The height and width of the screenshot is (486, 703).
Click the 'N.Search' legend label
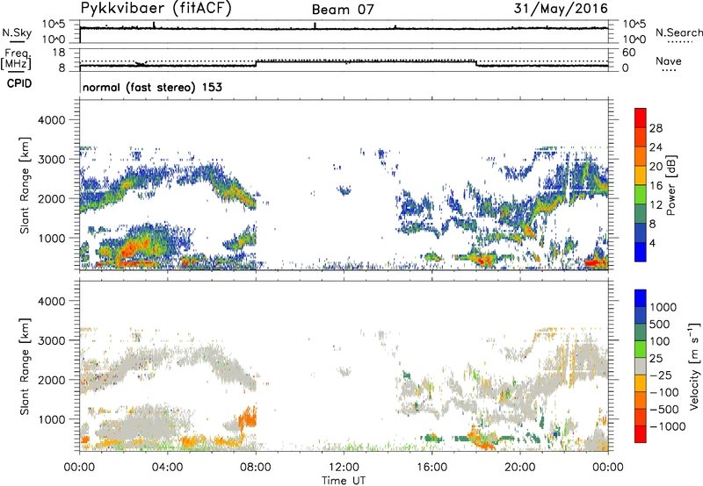[x=678, y=32]
